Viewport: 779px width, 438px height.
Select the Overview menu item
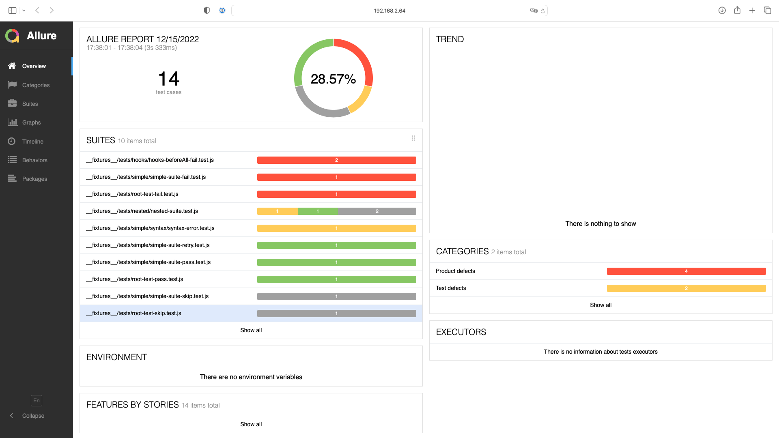(34, 66)
